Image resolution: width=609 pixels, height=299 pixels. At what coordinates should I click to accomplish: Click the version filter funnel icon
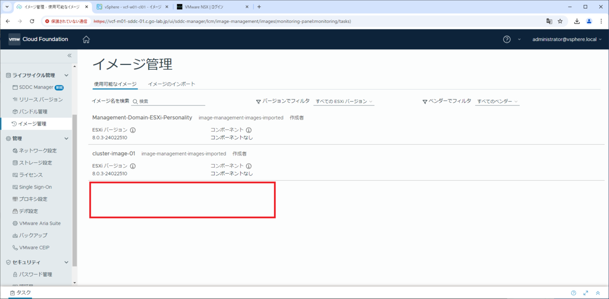pos(258,101)
